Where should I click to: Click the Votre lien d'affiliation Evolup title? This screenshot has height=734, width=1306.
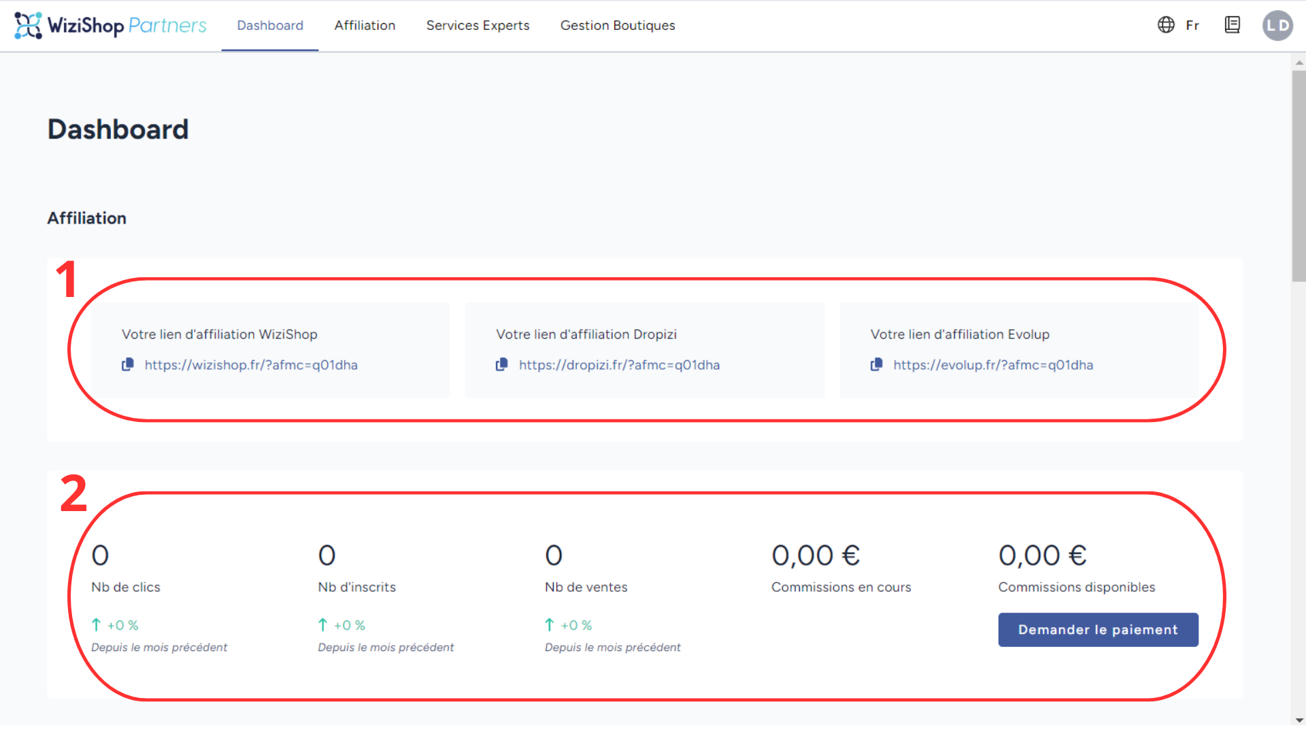[x=960, y=334]
